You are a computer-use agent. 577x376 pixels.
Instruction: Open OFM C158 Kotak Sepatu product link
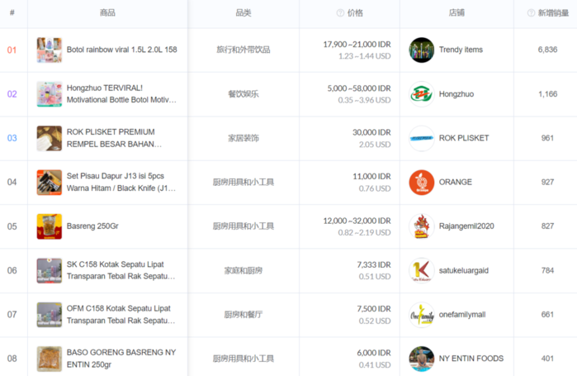tap(121, 315)
